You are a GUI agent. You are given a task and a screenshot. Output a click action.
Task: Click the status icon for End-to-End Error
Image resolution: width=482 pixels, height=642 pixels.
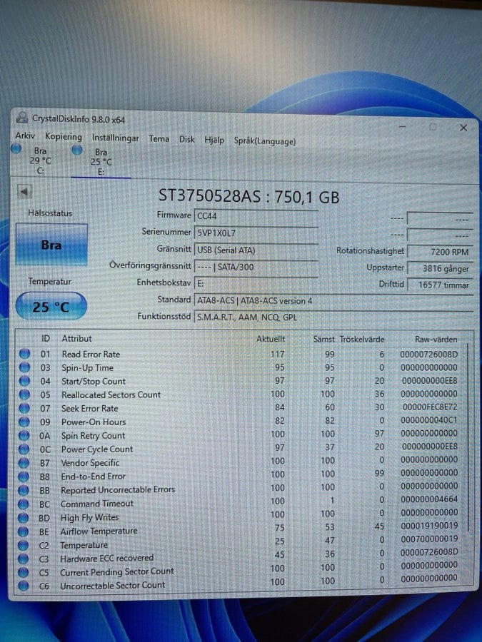(24, 477)
